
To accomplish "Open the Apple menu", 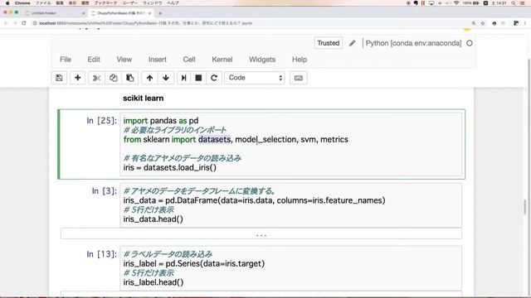I will pos(7,2).
